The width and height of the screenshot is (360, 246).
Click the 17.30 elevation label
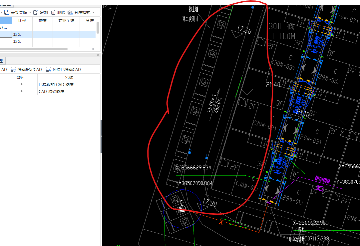pos(209,203)
